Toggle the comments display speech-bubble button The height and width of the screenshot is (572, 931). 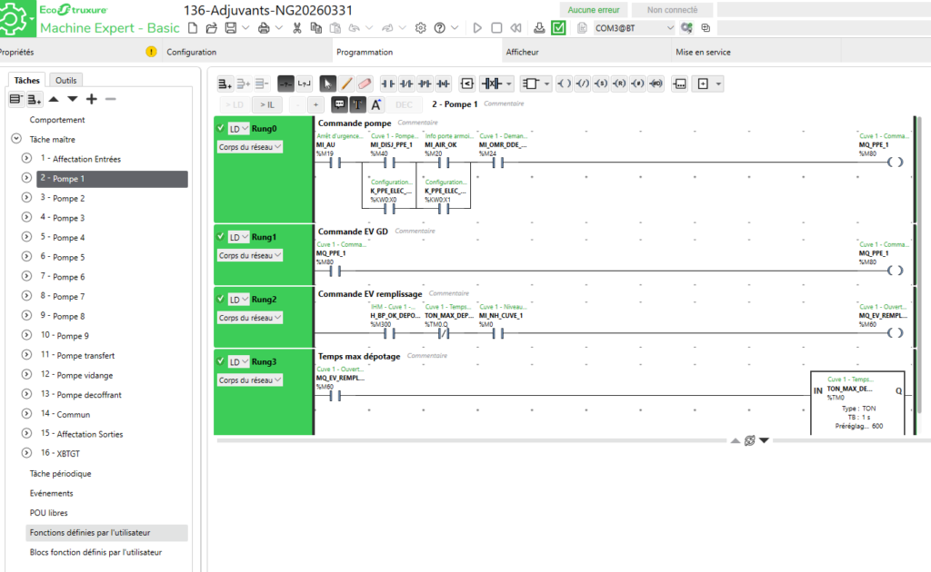(339, 104)
